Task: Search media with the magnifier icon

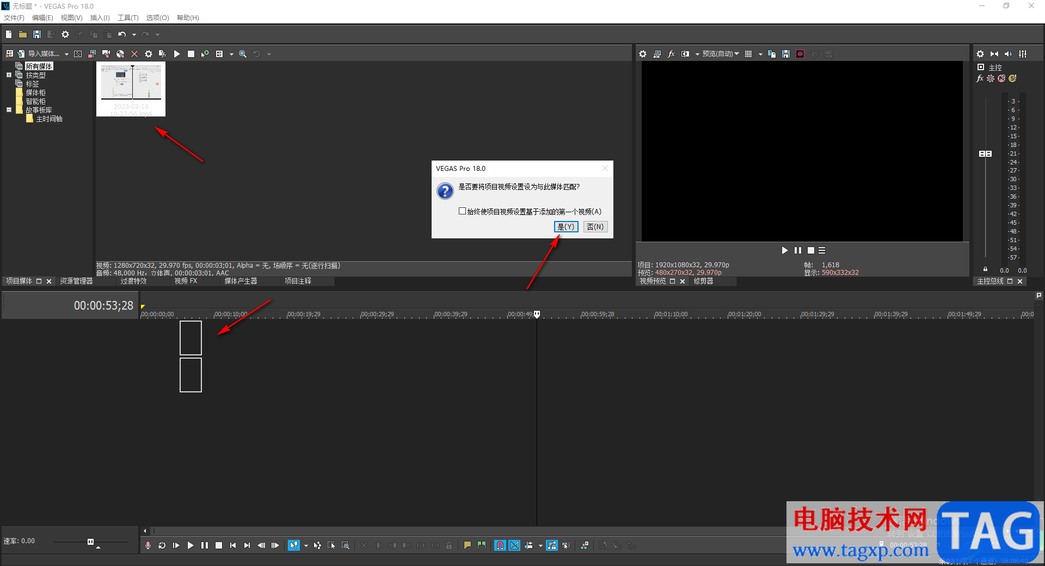Action: pyautogui.click(x=243, y=54)
